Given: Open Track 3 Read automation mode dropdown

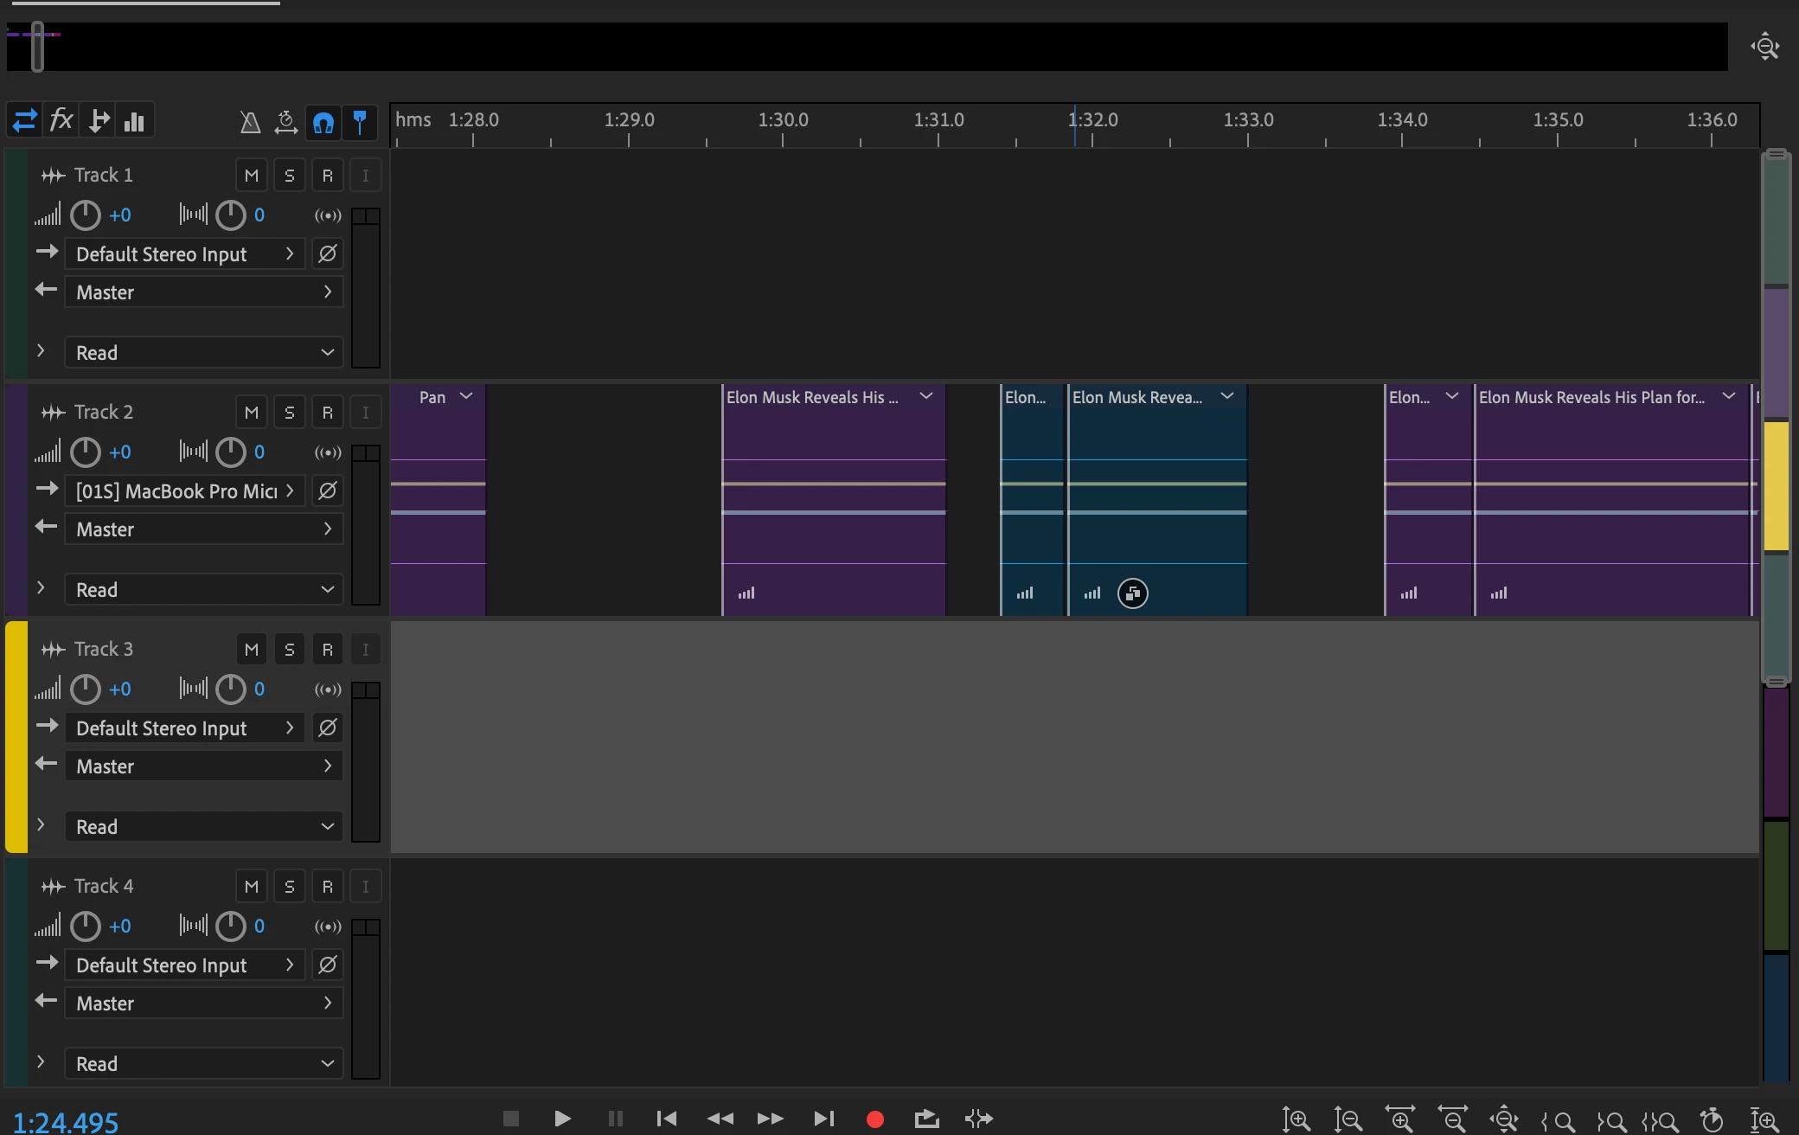Looking at the screenshot, I should pos(204,827).
